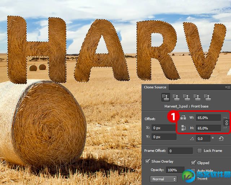Enable the Lock Frame checkbox
This screenshot has width=231, height=185.
(200, 151)
